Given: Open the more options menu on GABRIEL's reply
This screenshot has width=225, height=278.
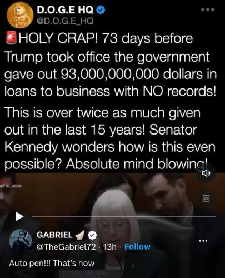Looking at the screenshot, I should click(x=203, y=241).
